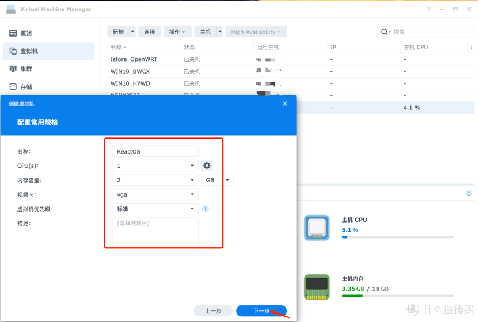
Task: Click the 上一步 previous button
Action: point(213,311)
